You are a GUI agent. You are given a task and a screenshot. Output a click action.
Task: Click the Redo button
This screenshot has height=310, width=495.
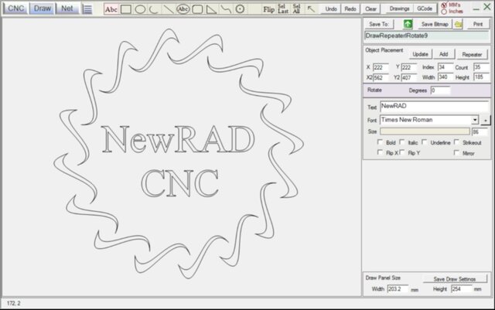[350, 9]
